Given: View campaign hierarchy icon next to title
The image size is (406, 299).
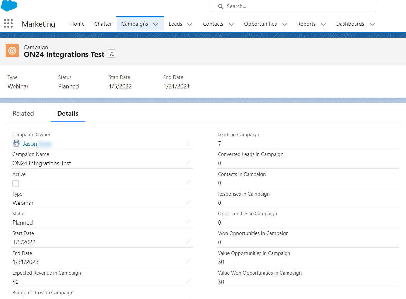Looking at the screenshot, I should (x=112, y=54).
